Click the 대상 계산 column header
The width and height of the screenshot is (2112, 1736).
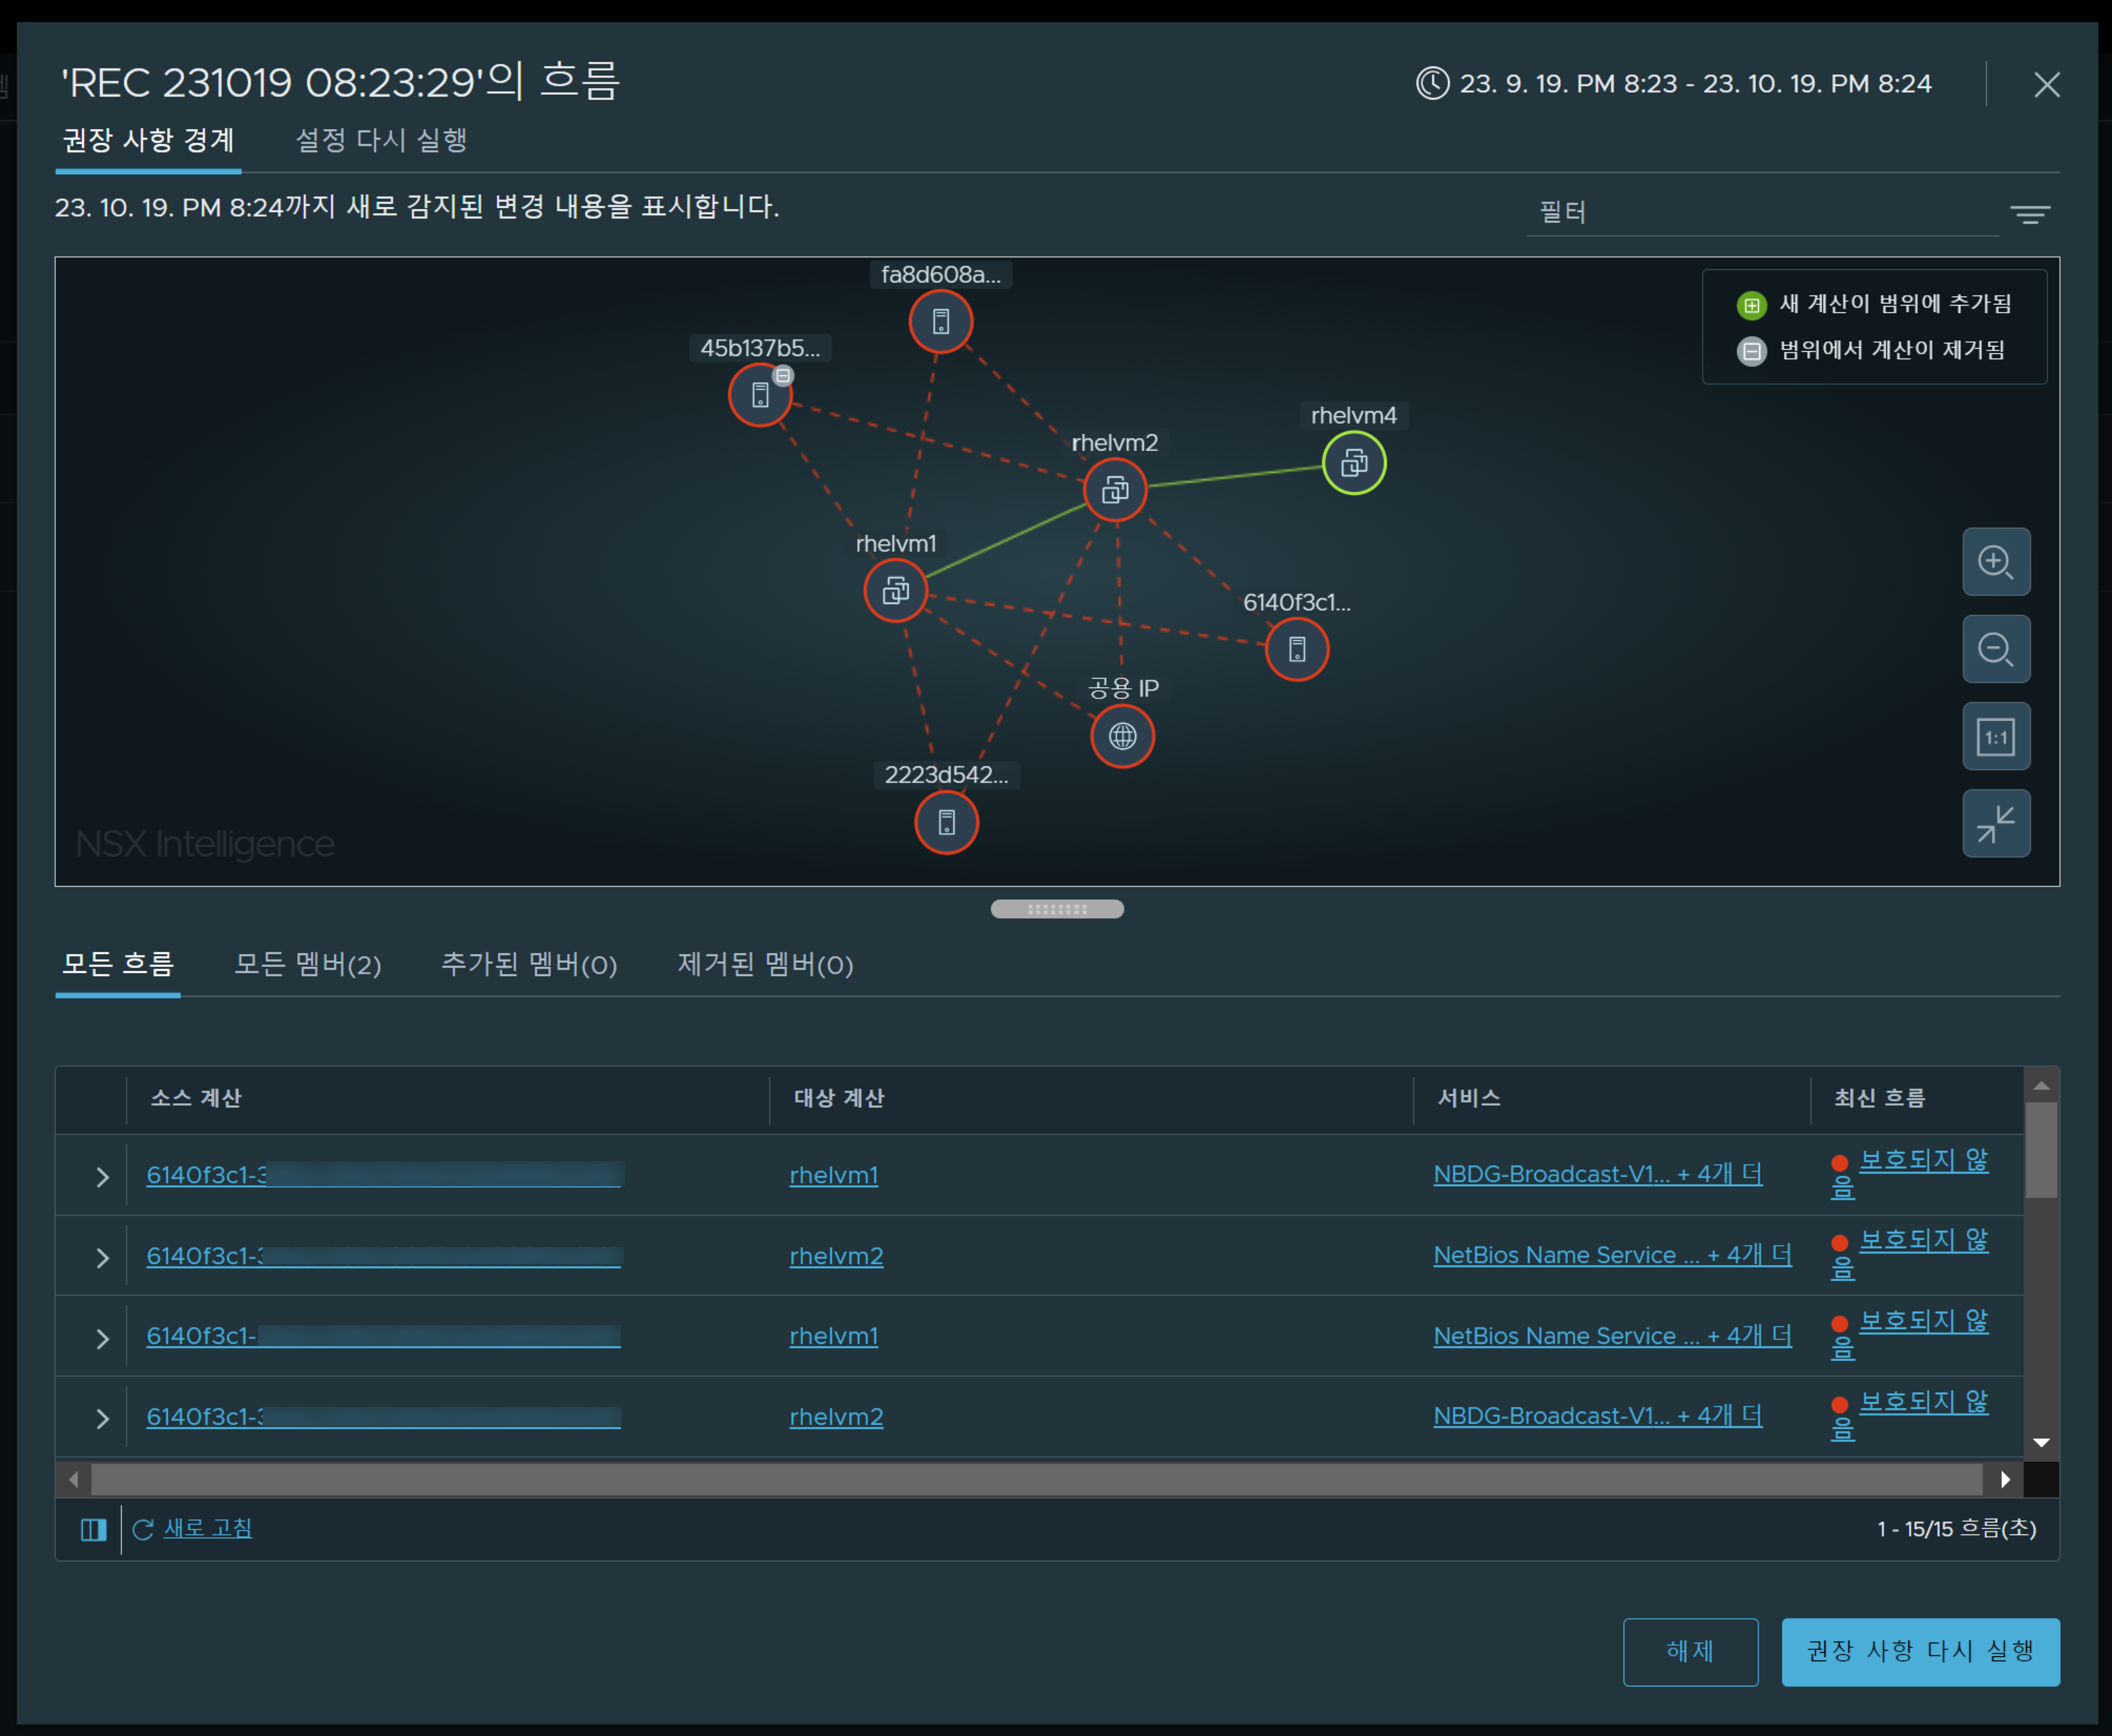pyautogui.click(x=839, y=1098)
